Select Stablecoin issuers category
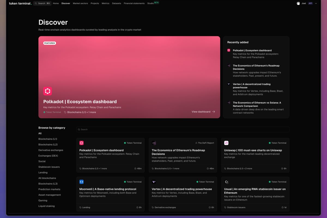Image resolution: width=327 pixels, height=218 pixels. (x=49, y=167)
